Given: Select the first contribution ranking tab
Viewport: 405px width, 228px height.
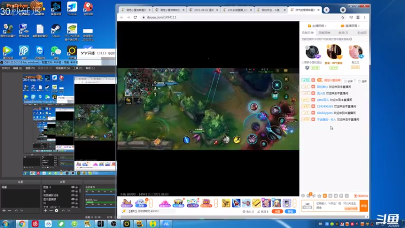Looking at the screenshot, I should click(308, 33).
